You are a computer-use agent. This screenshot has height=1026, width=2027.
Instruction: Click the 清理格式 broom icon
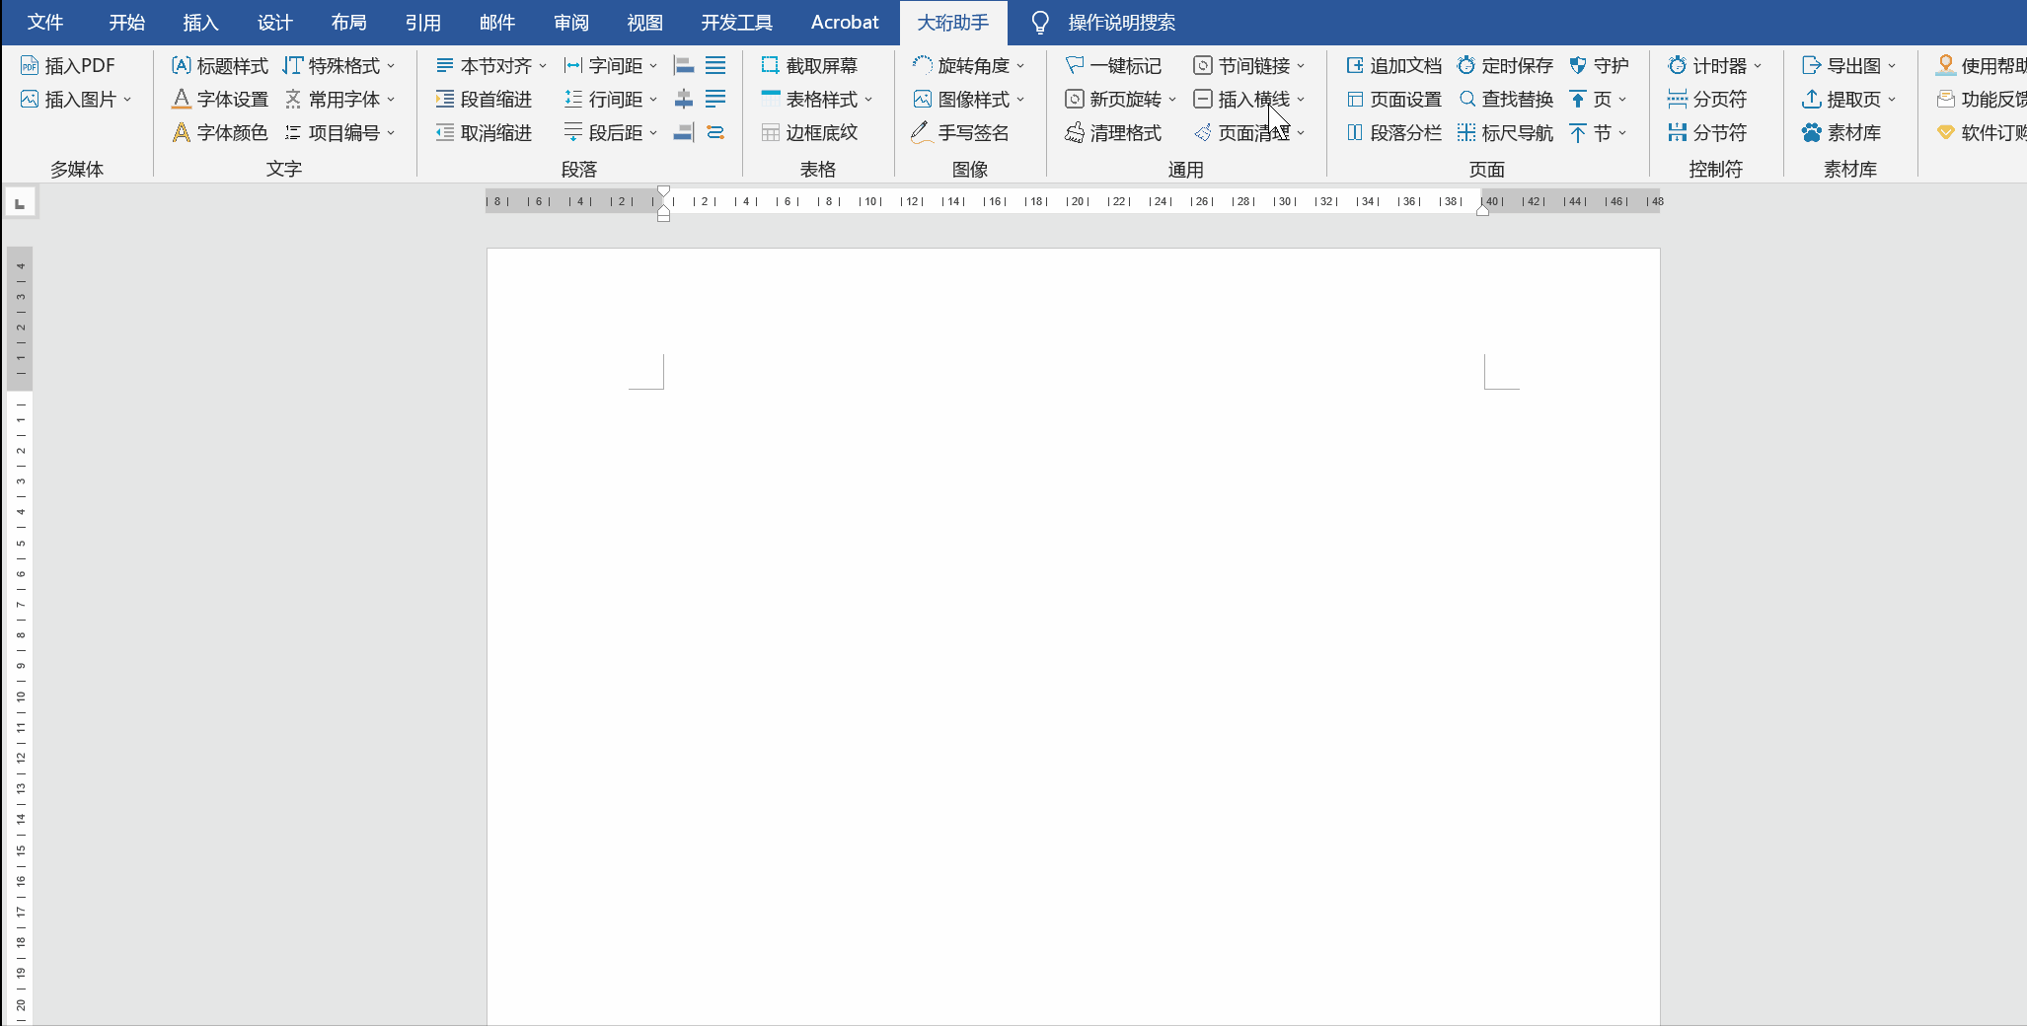pyautogui.click(x=1075, y=133)
